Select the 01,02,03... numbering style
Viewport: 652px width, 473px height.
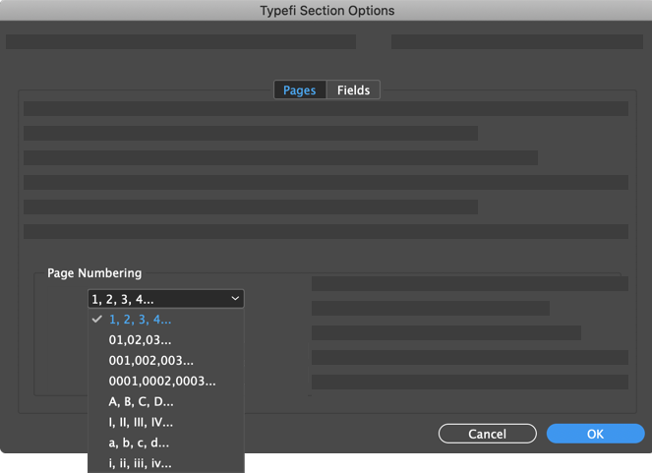click(166, 340)
